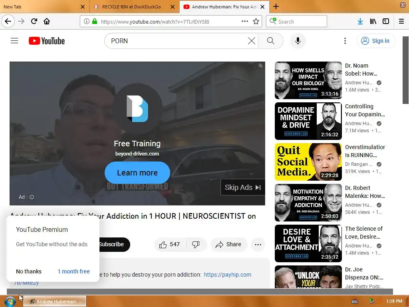Screen dimensions: 409x307
Task: Open YouTube guide hamburger menu
Action: click(14, 41)
